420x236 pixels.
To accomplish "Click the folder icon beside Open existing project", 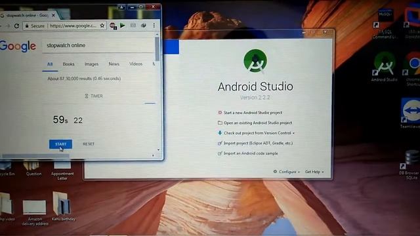I will (x=220, y=123).
